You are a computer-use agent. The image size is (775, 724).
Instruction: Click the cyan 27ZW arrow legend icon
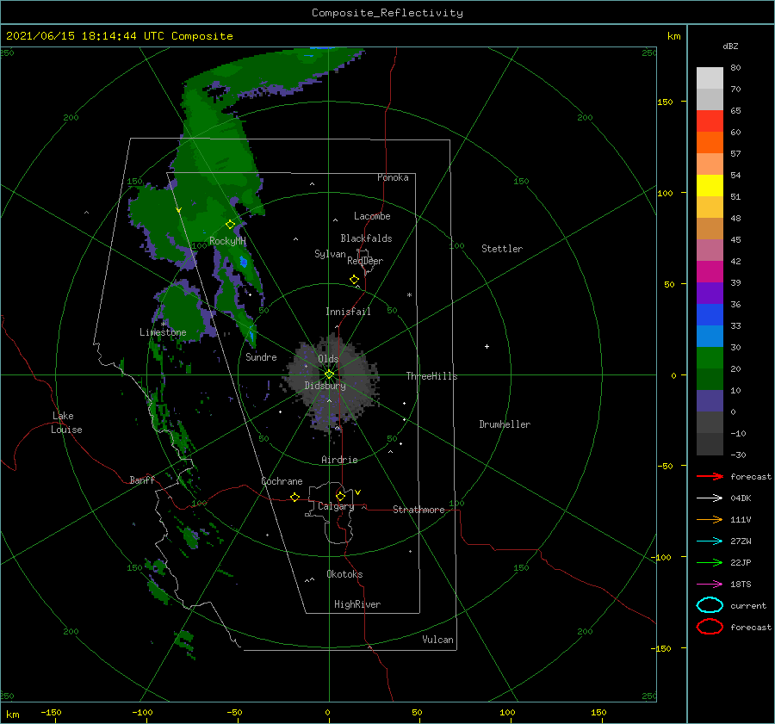pos(710,541)
